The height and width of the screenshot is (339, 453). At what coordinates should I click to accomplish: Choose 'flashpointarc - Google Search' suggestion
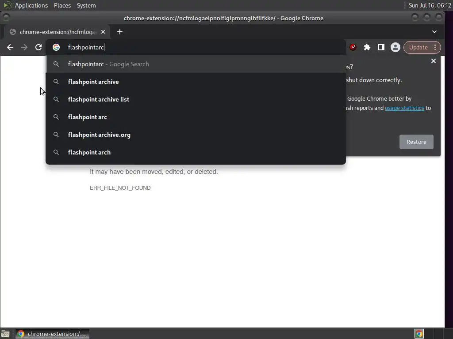pyautogui.click(x=196, y=64)
